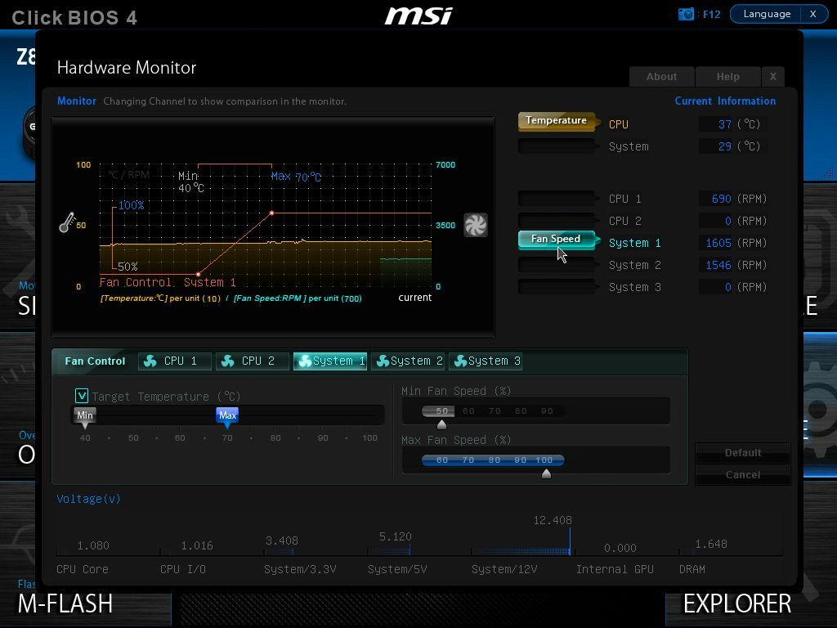Click the About button
Screen dimensions: 837x628
(x=662, y=76)
